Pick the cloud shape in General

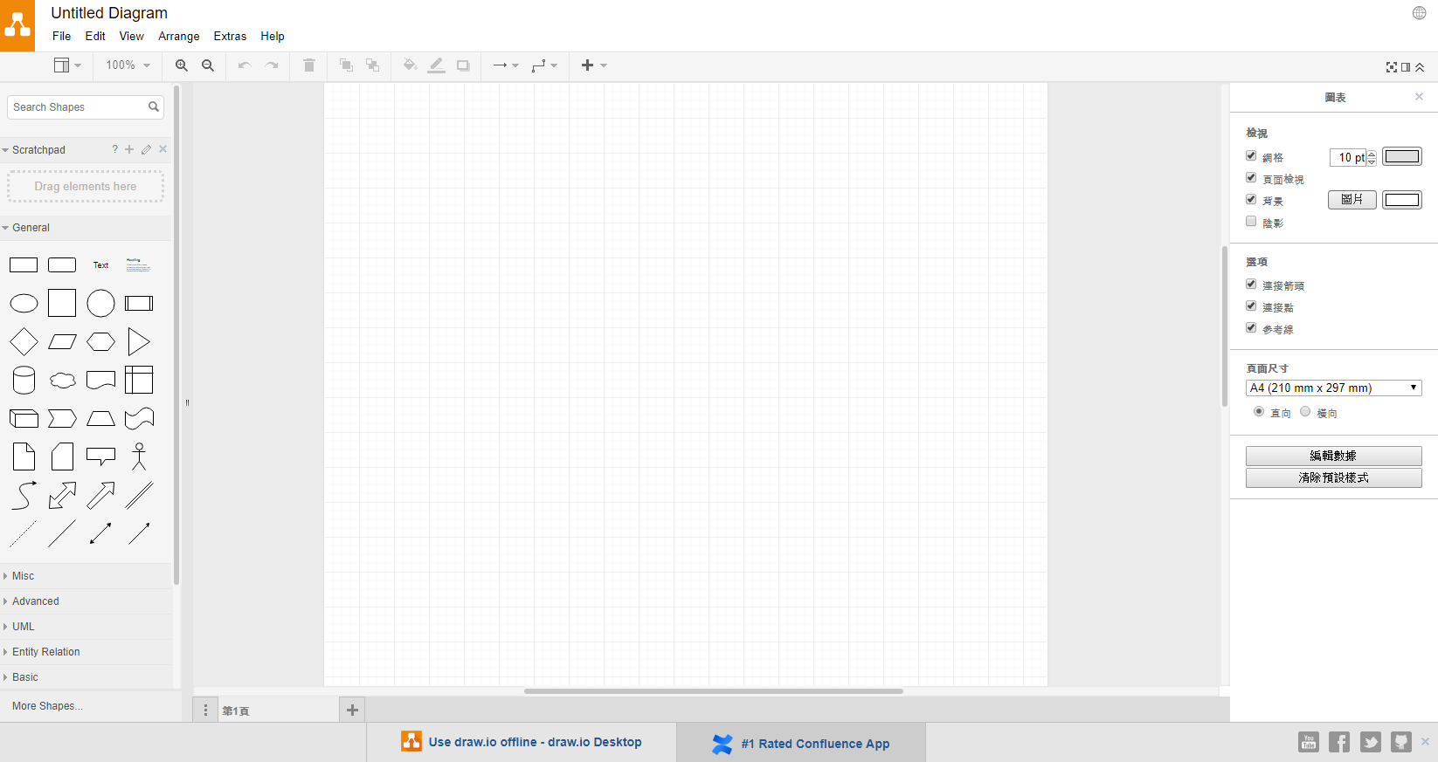(62, 381)
